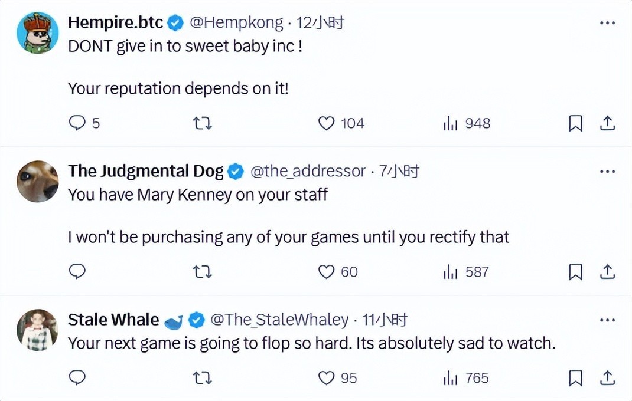Reply to Stale Whale's tweet

point(78,377)
